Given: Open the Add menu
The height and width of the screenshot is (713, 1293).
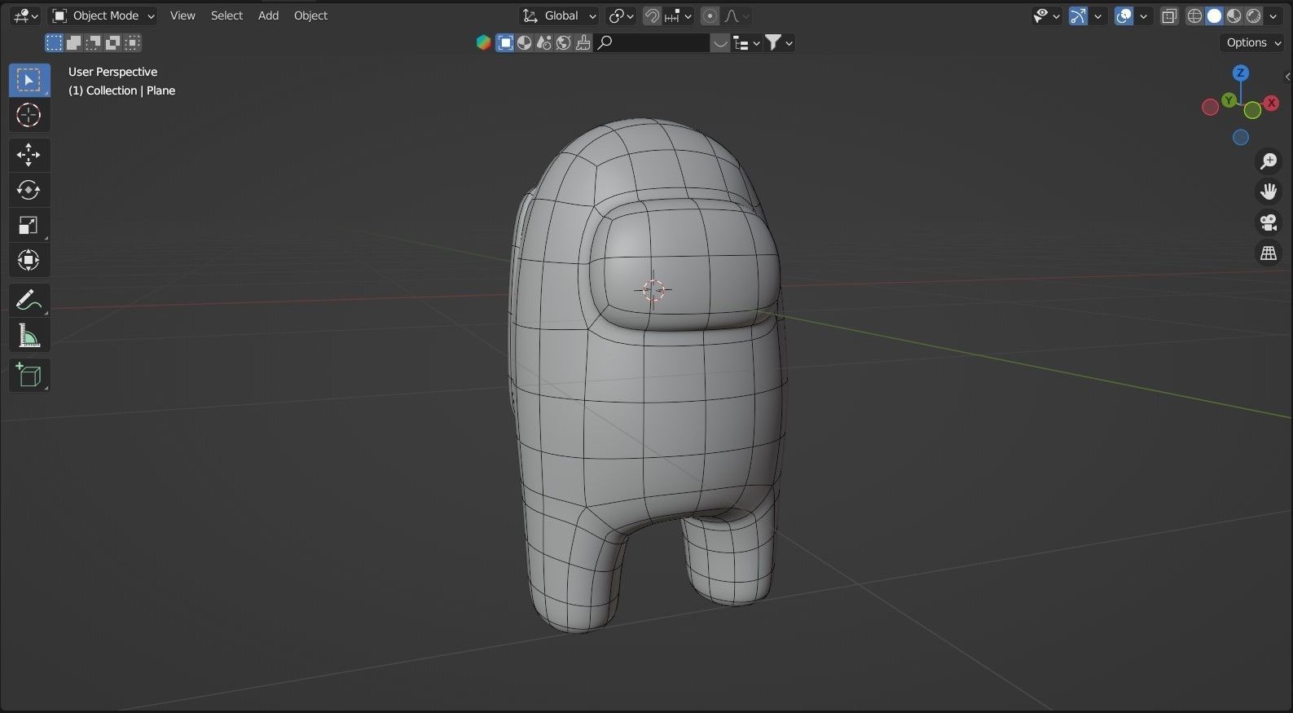Looking at the screenshot, I should (x=268, y=15).
